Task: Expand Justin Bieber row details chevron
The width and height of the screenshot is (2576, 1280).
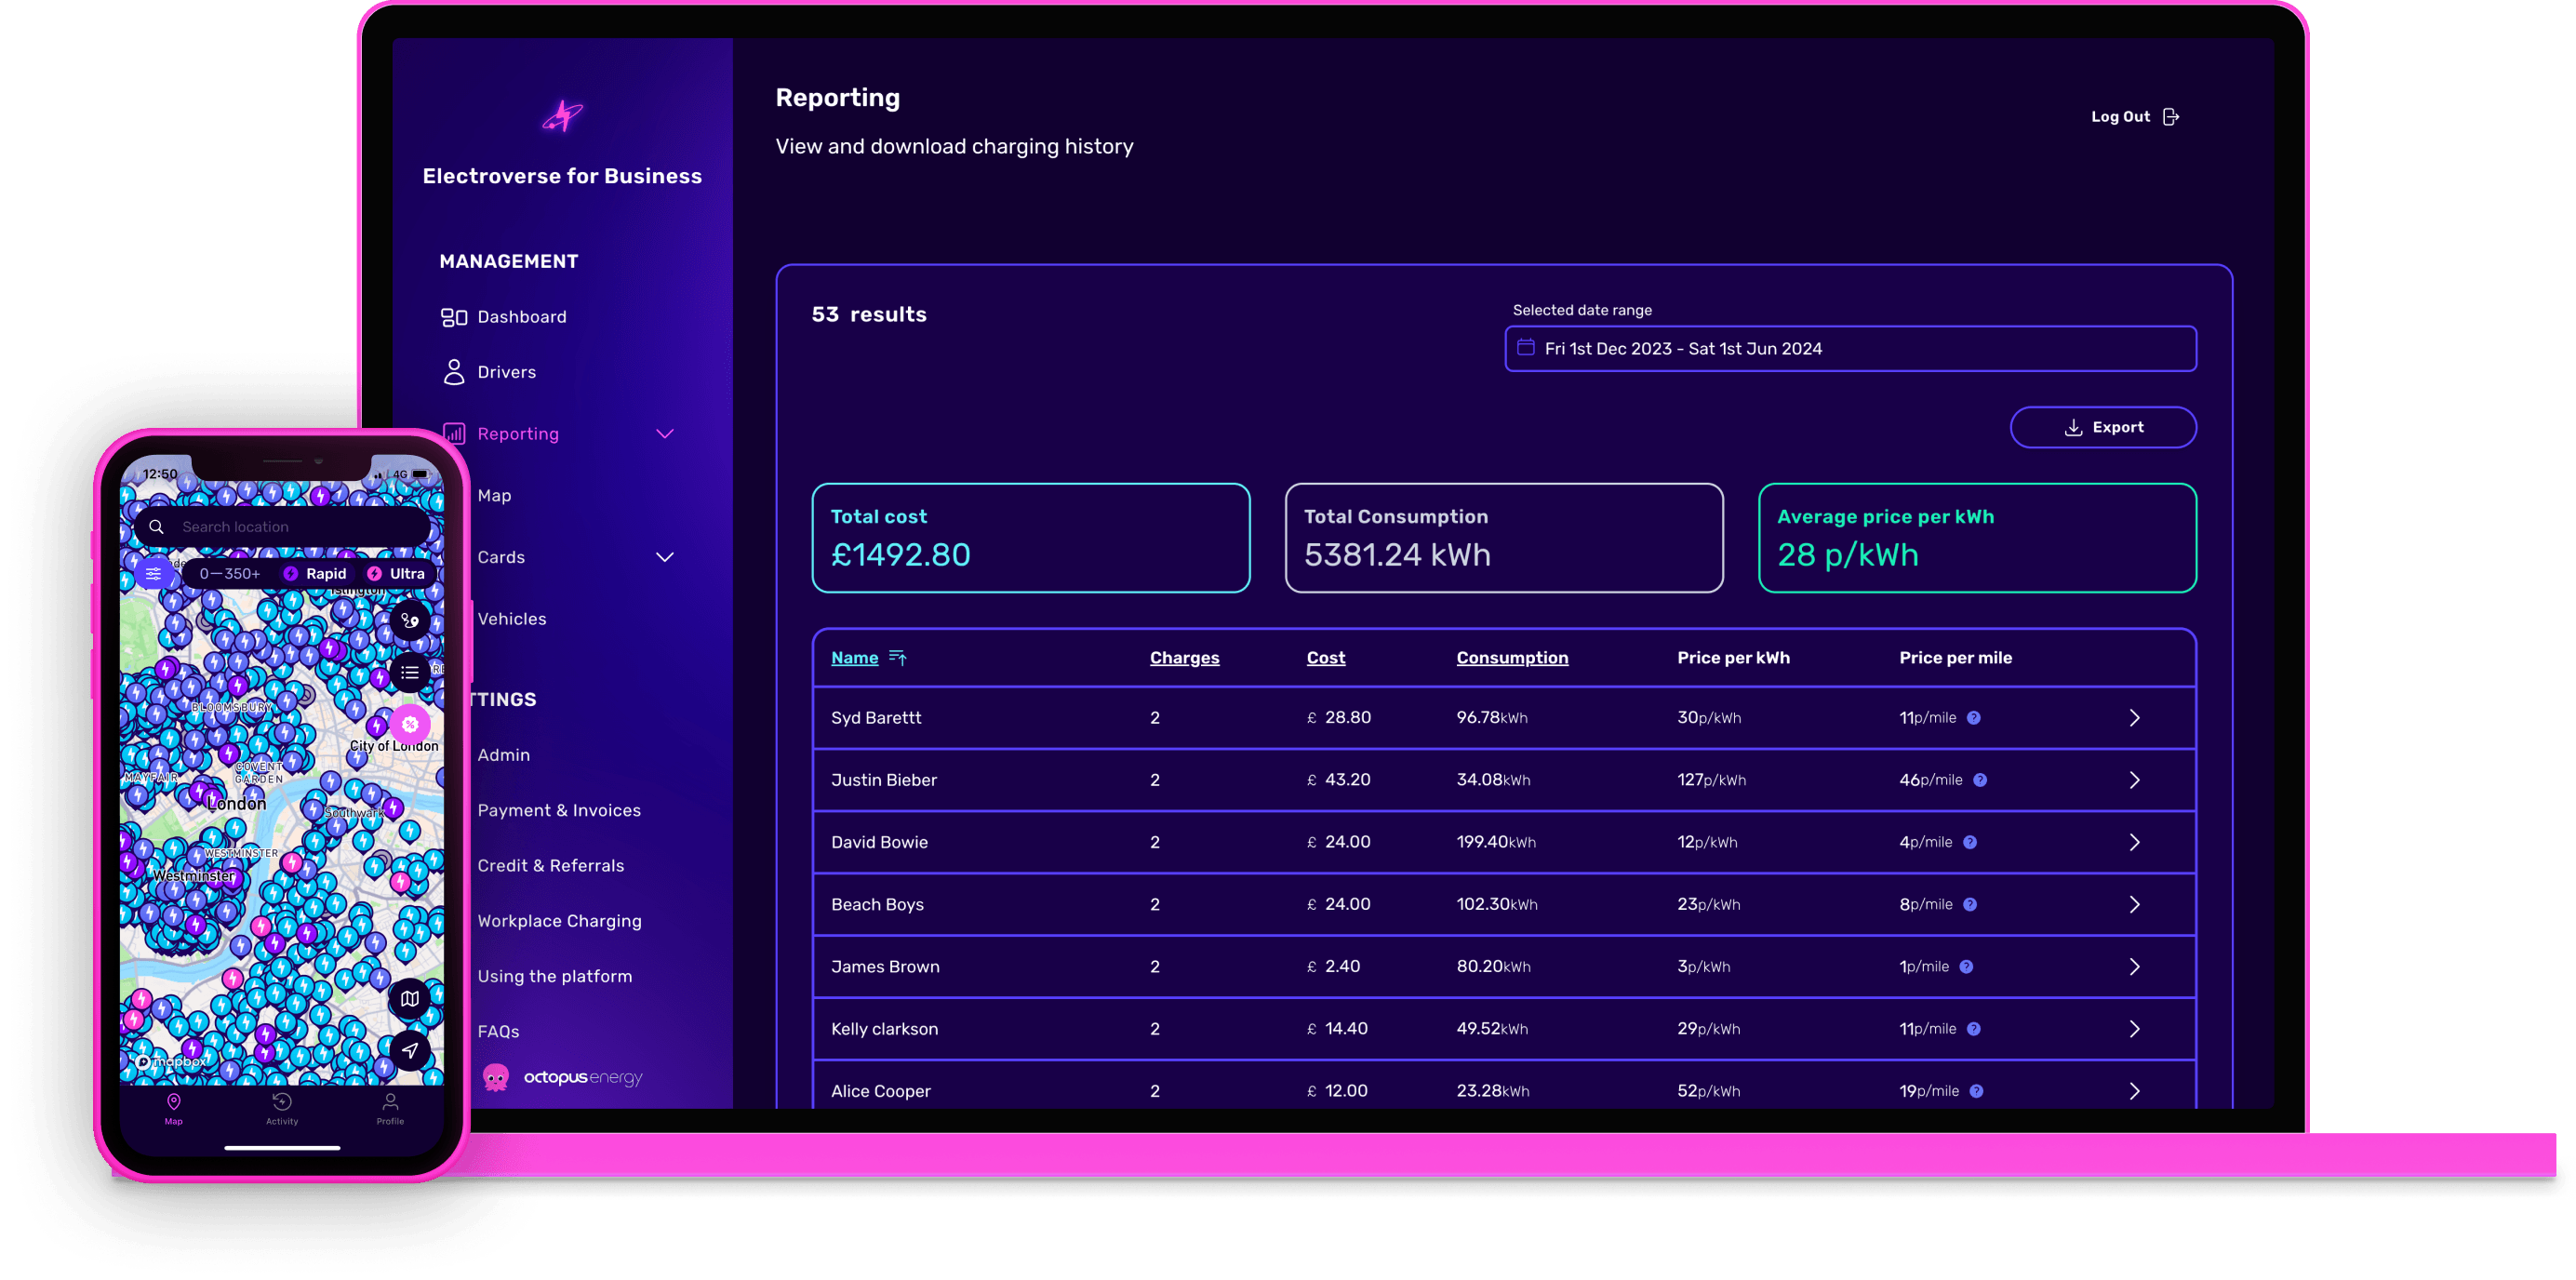Action: [x=2134, y=780]
